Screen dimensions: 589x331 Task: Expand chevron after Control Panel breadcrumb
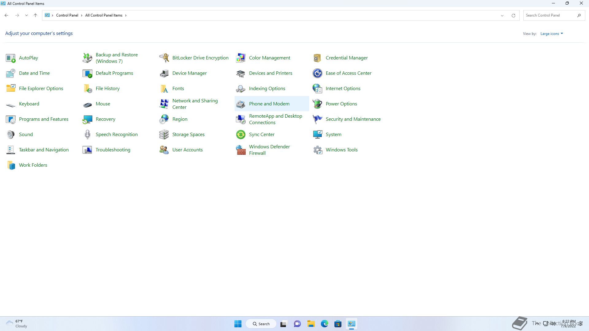point(82,15)
